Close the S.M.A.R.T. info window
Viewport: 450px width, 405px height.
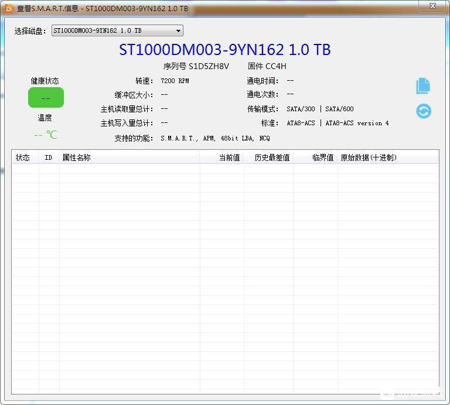tap(432, 6)
